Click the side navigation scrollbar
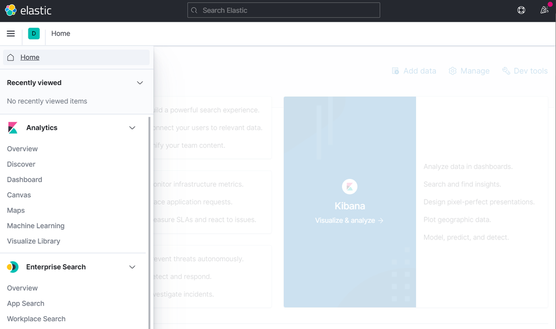This screenshot has width=556, height=329. point(149,223)
